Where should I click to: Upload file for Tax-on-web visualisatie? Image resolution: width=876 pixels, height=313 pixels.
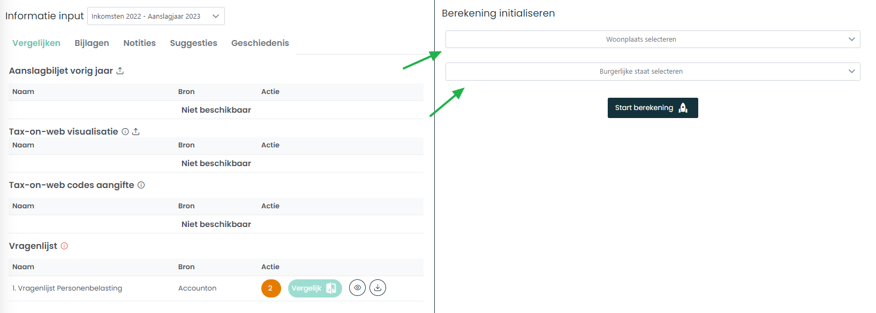coord(136,131)
